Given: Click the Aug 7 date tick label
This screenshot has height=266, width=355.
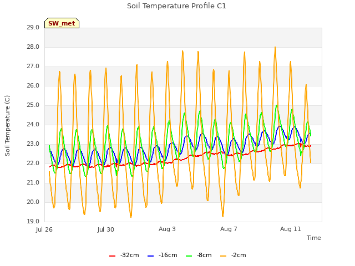Looking at the screenshot, I should click(229, 229).
